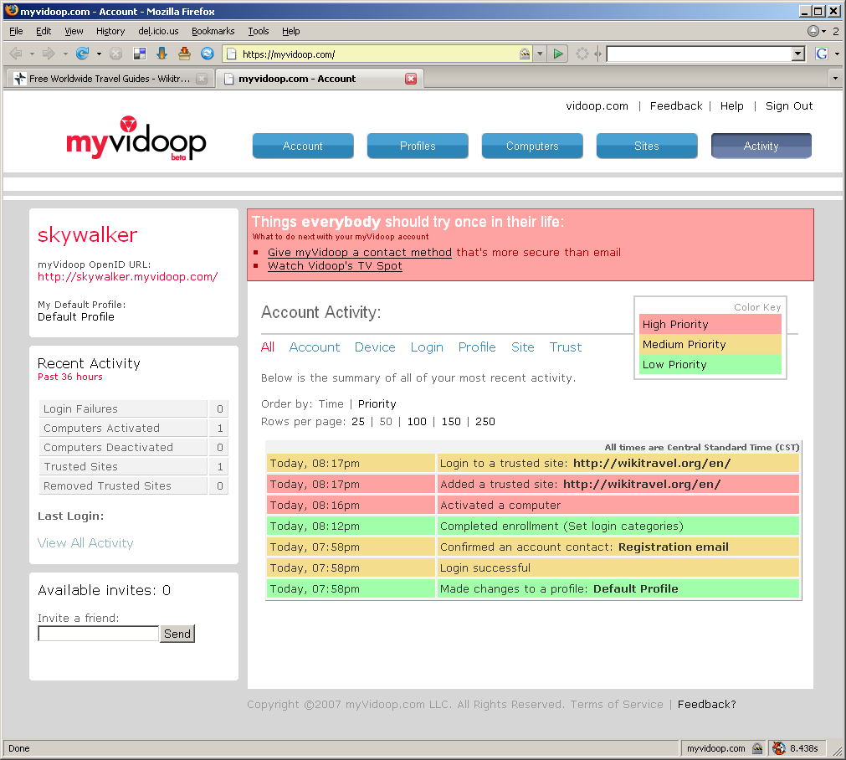The image size is (846, 760).
Task: Click the toolbar search input box
Action: click(x=700, y=54)
